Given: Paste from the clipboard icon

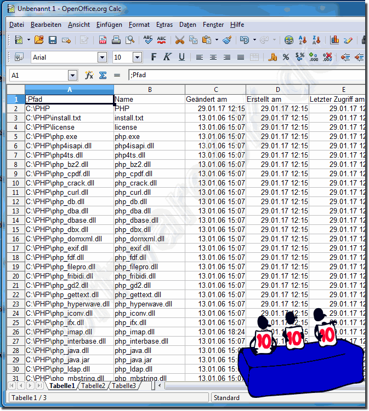Looking at the screenshot, I should click(x=207, y=40).
